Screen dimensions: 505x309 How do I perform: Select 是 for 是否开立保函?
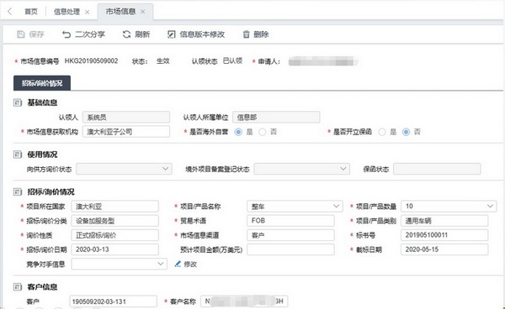click(382, 132)
